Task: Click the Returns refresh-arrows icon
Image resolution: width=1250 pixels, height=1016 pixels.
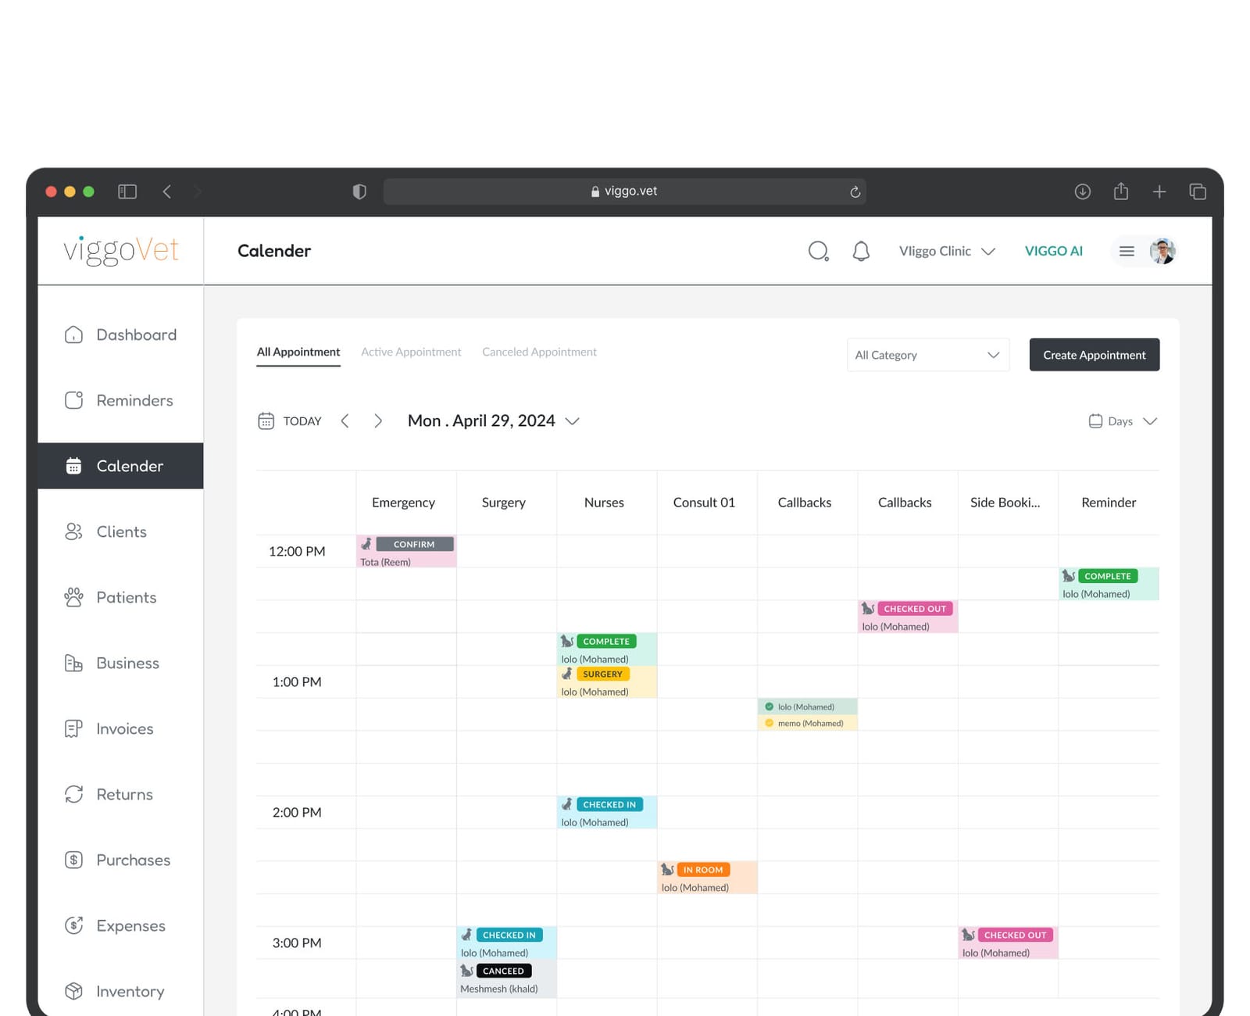Action: coord(73,794)
